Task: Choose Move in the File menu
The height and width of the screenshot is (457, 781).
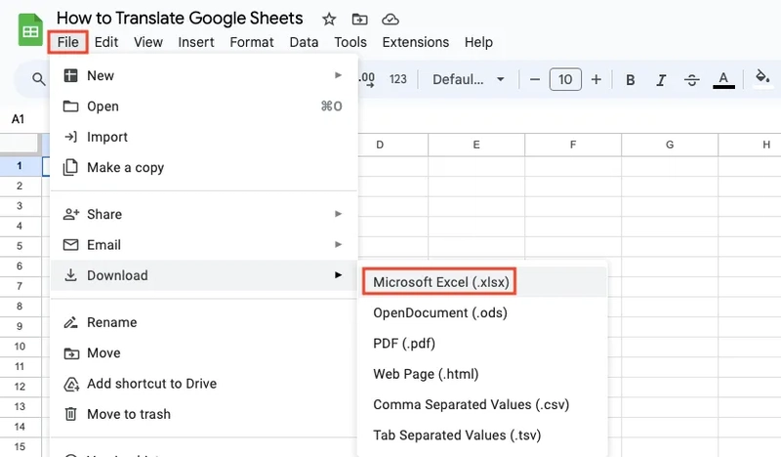Action: pos(204,353)
